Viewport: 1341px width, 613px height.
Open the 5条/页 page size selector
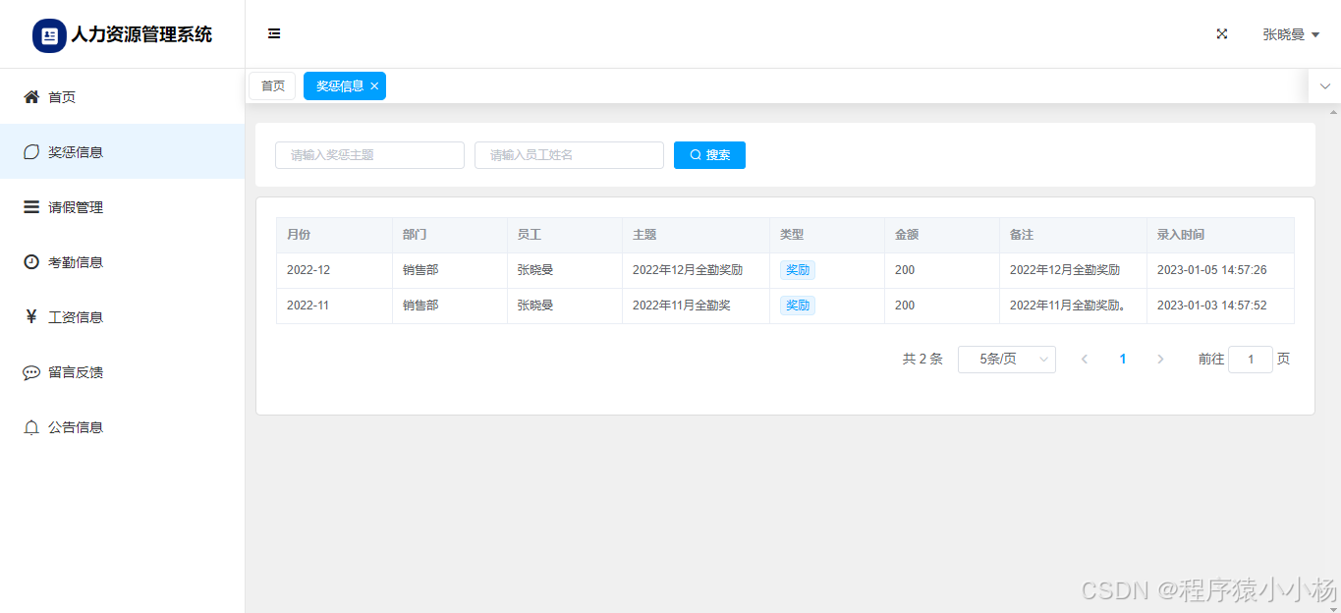(1007, 360)
